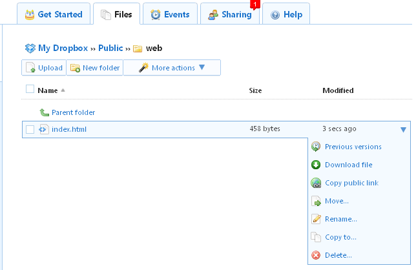Go to My Dropbox breadcrumb link
This screenshot has height=270, width=416.
click(63, 48)
